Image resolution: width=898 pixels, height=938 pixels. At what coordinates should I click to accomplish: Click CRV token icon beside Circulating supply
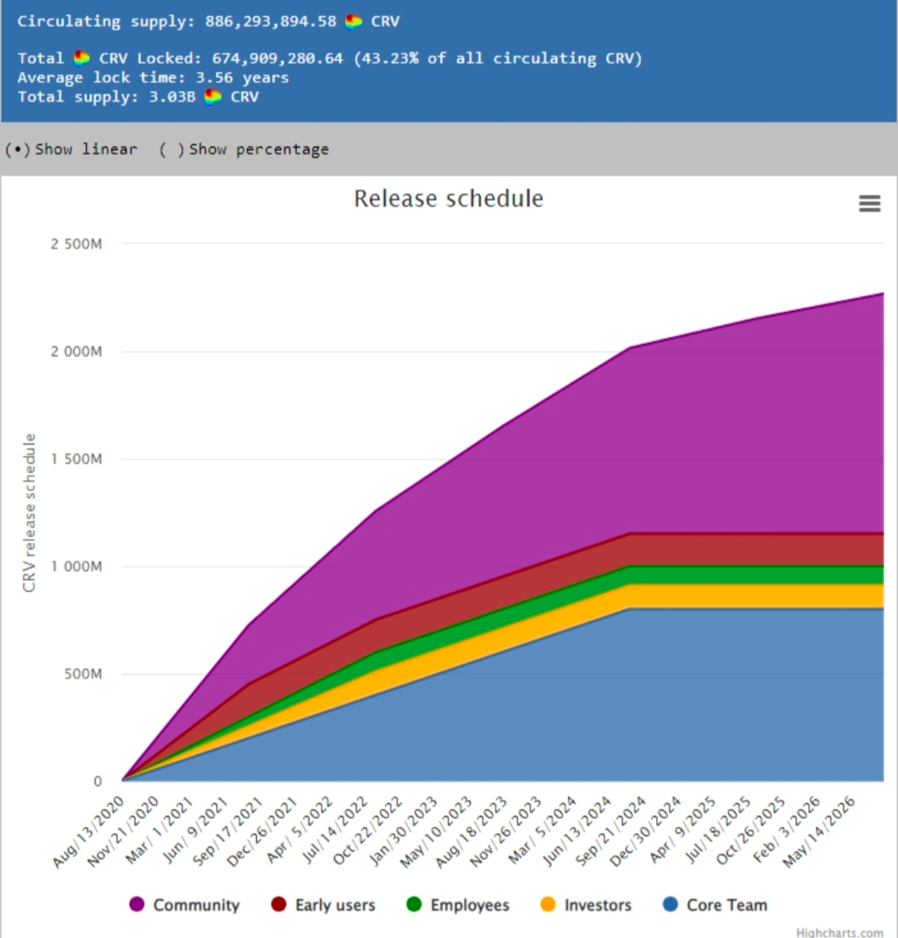353,22
